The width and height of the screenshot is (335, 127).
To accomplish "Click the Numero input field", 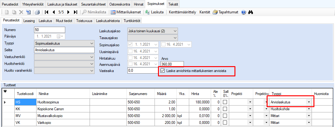I will pyautogui.click(x=50, y=30).
